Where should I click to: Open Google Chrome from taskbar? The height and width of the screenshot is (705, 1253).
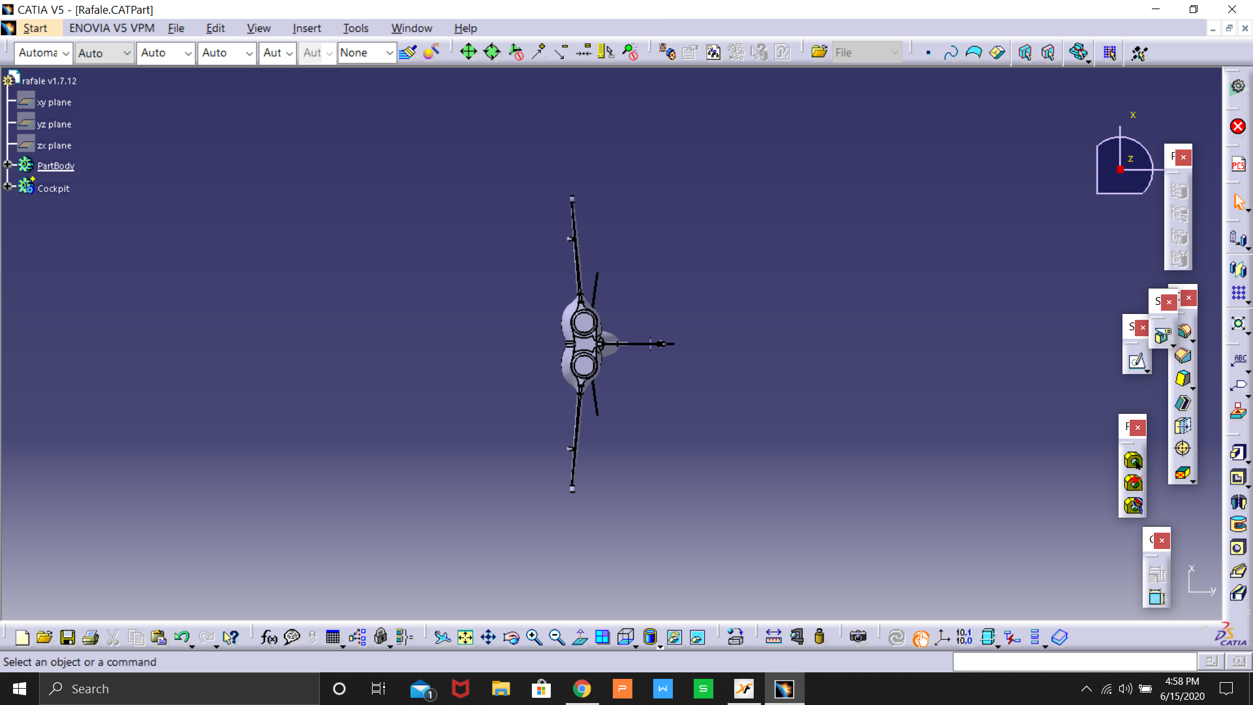581,689
